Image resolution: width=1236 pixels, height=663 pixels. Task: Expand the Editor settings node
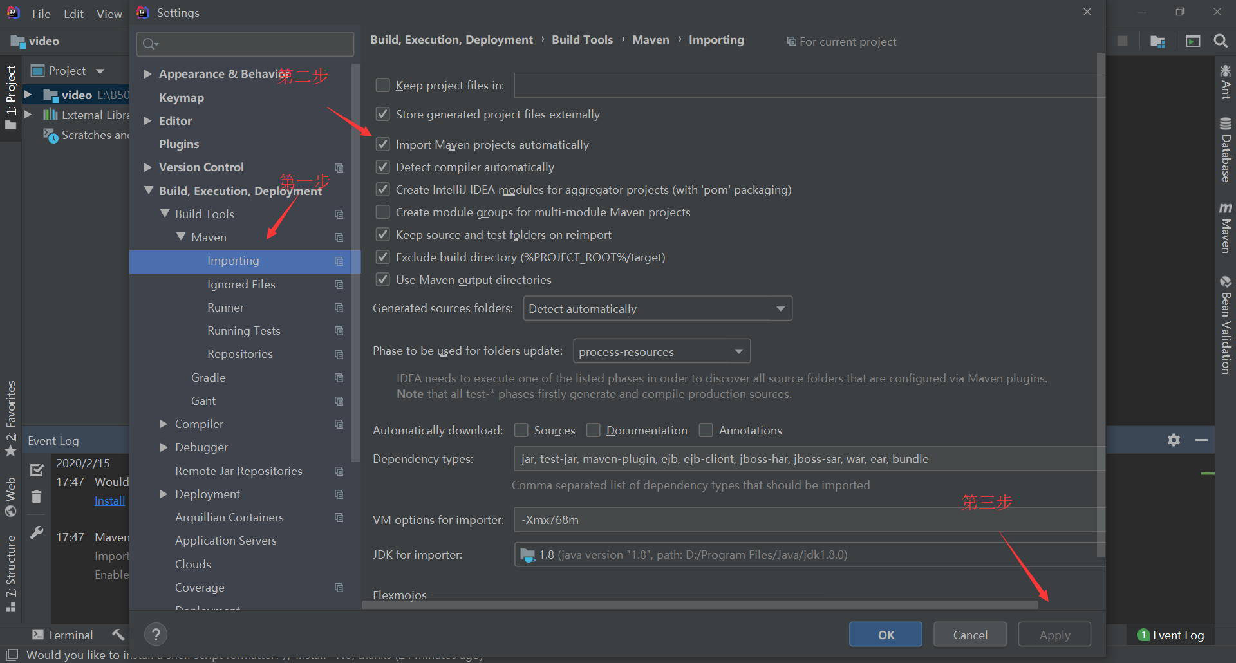pyautogui.click(x=147, y=120)
